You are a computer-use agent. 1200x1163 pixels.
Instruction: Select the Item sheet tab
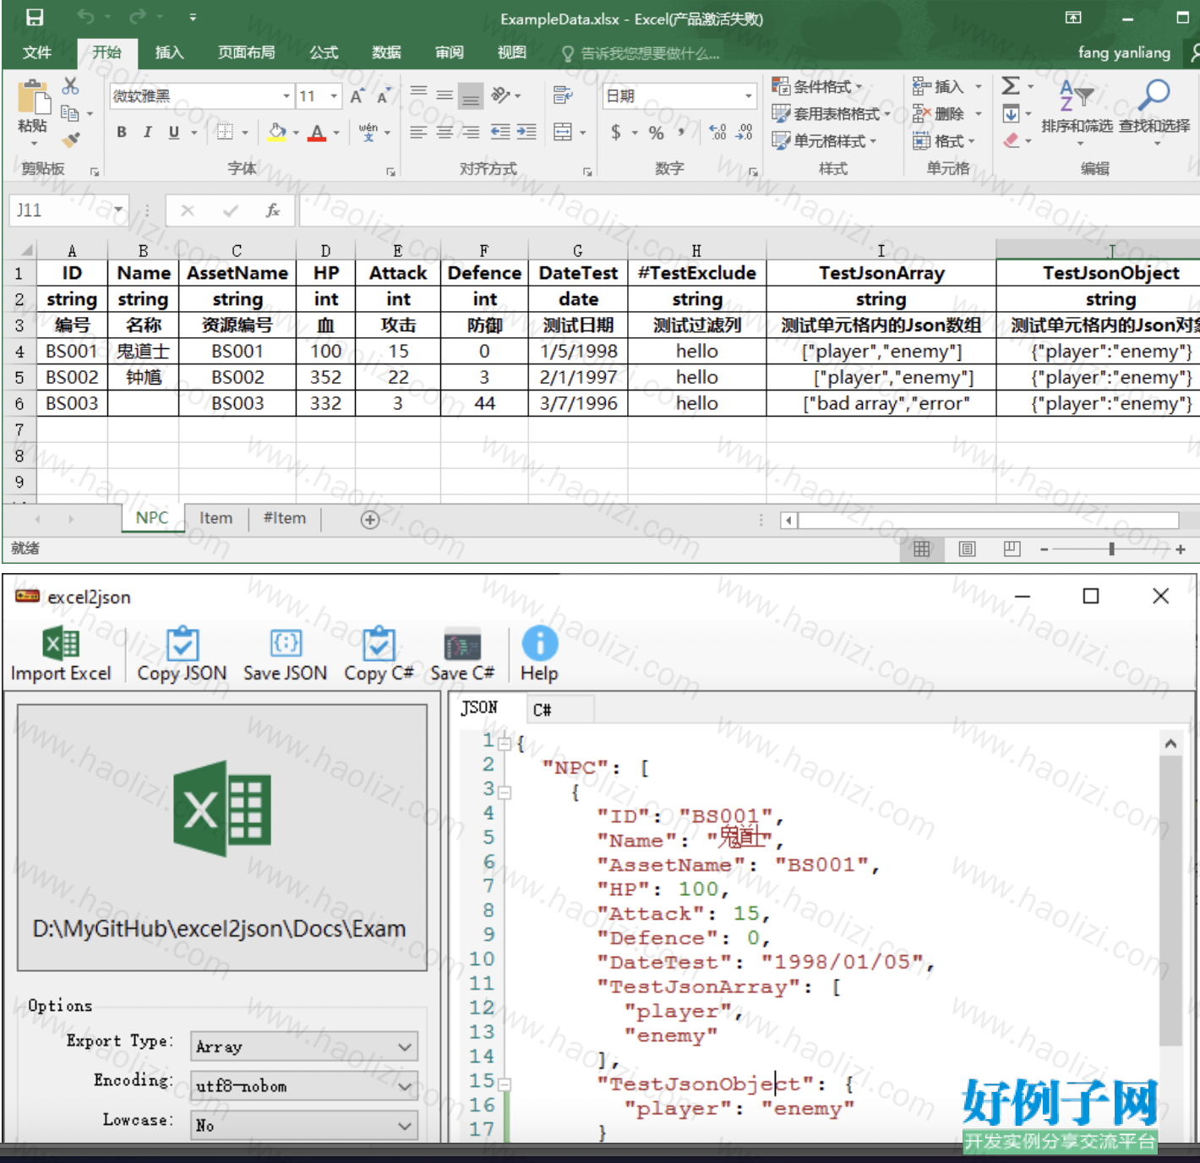click(x=216, y=518)
